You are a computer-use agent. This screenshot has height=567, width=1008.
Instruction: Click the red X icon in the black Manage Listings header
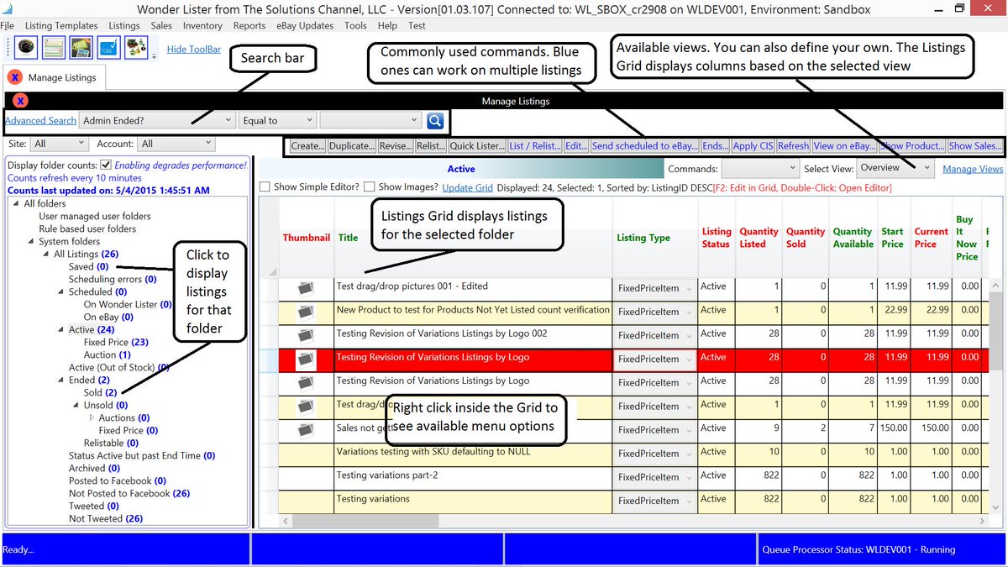[x=20, y=101]
